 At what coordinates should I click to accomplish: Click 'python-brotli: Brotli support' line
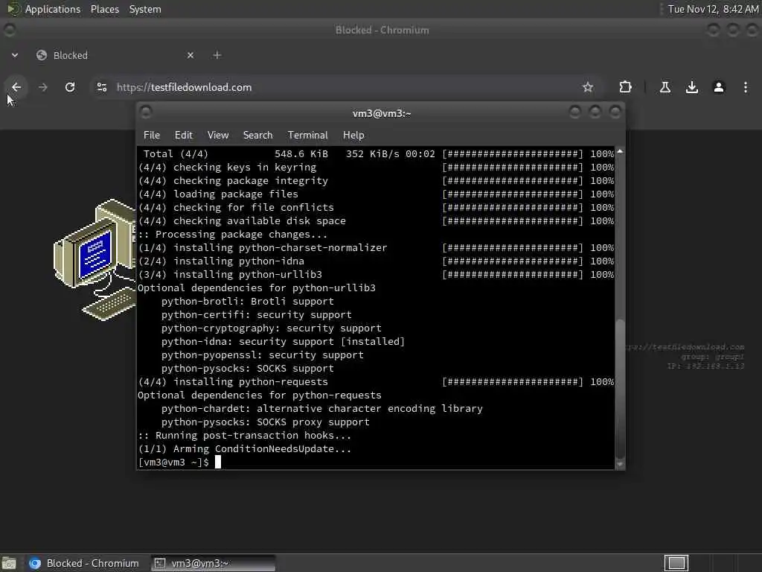click(248, 302)
